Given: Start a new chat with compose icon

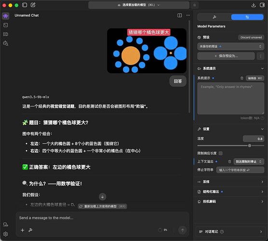Looking at the screenshot, I should click(x=33, y=5).
